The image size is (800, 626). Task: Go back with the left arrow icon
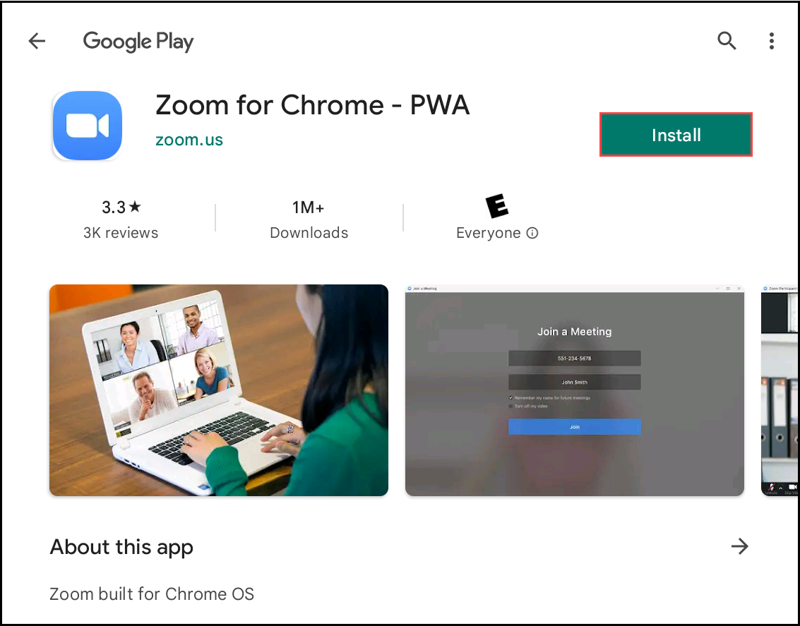pyautogui.click(x=37, y=41)
